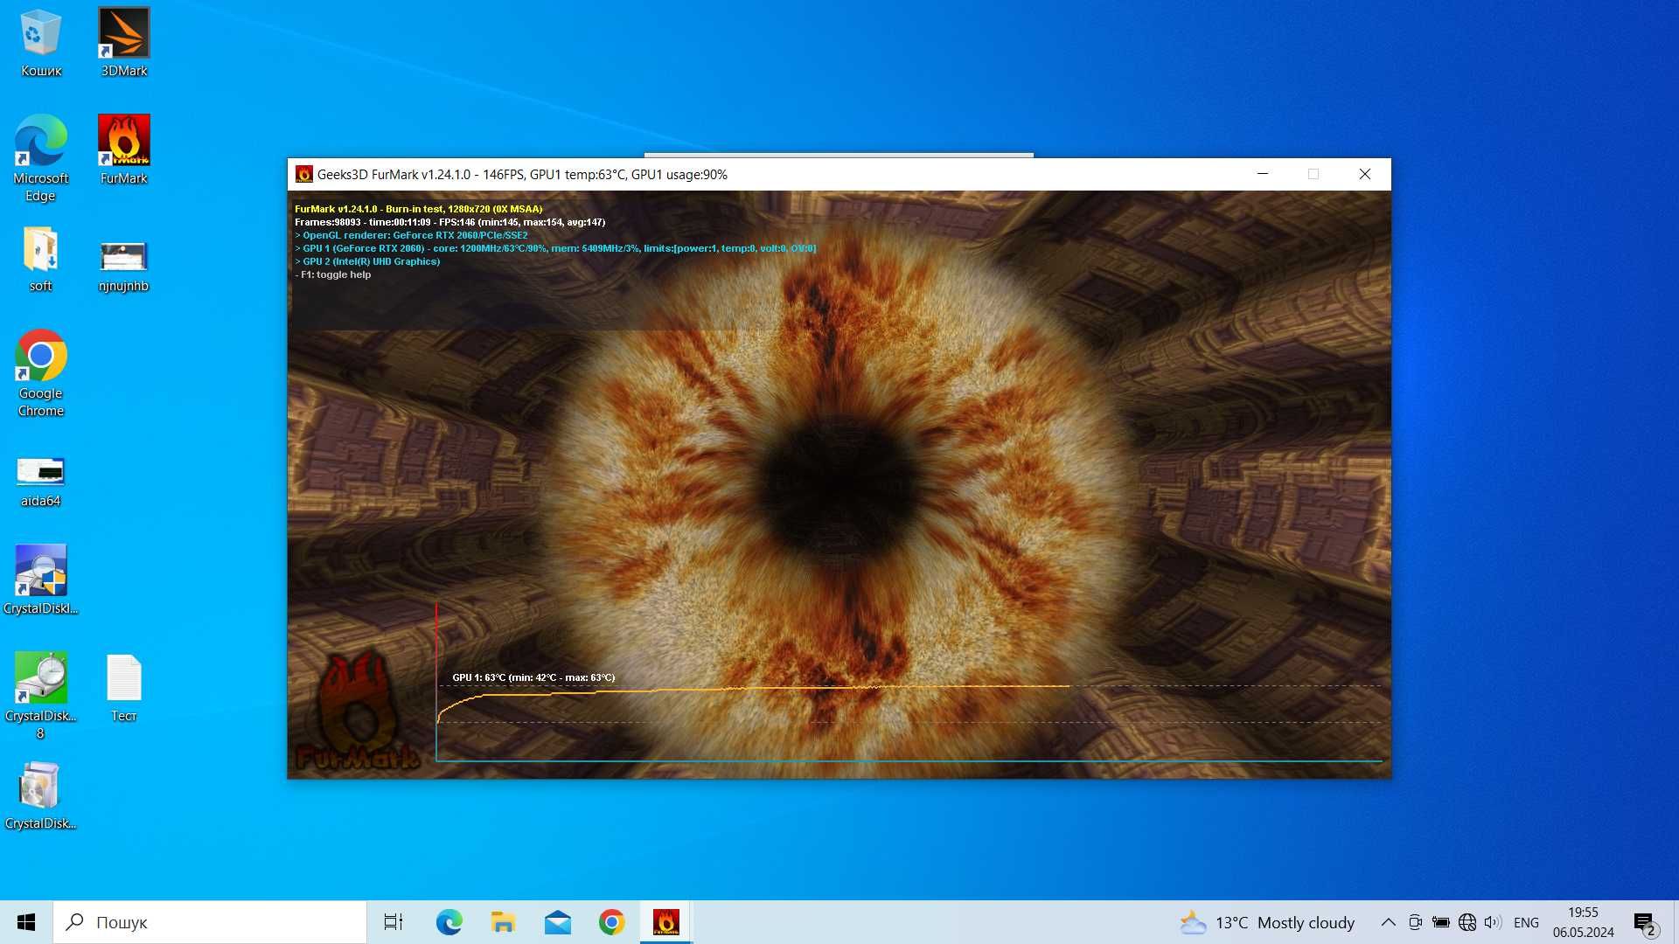Select the bottom CrystalDisk installer icon
The height and width of the screenshot is (944, 1679).
40,795
